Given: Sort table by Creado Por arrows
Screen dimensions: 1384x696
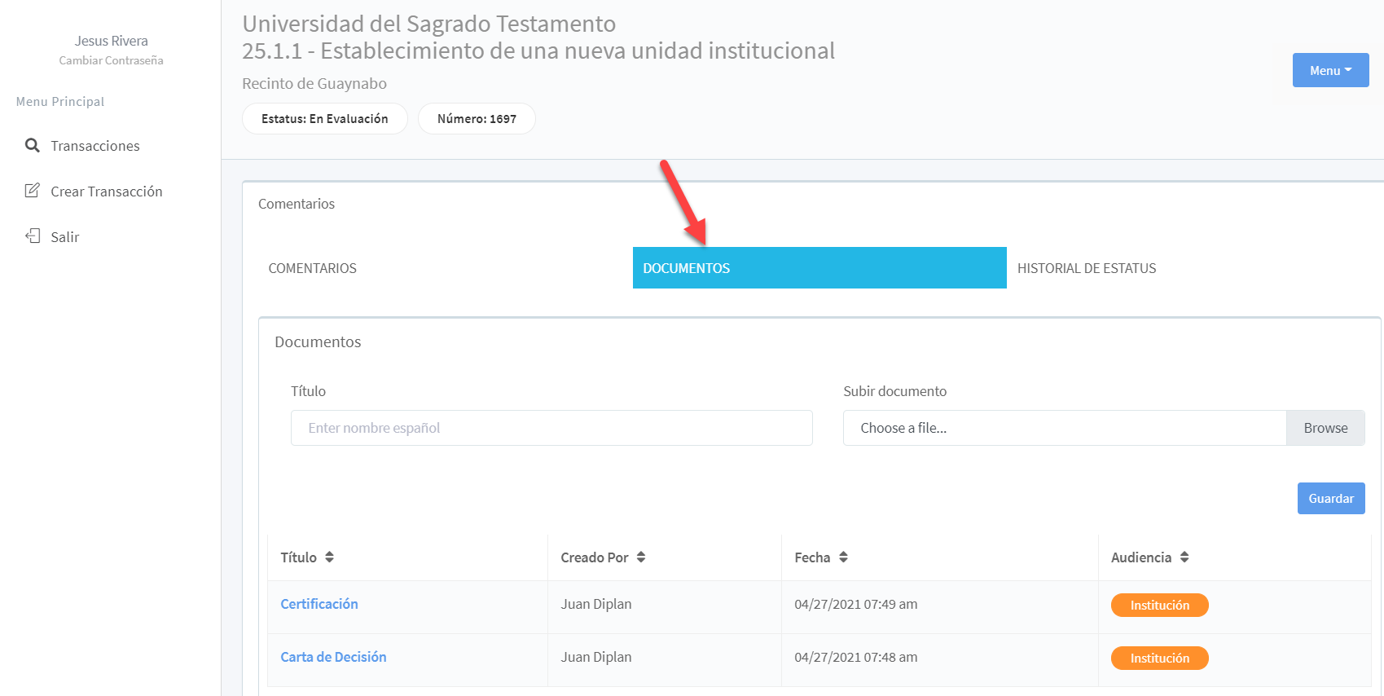Looking at the screenshot, I should [x=641, y=557].
